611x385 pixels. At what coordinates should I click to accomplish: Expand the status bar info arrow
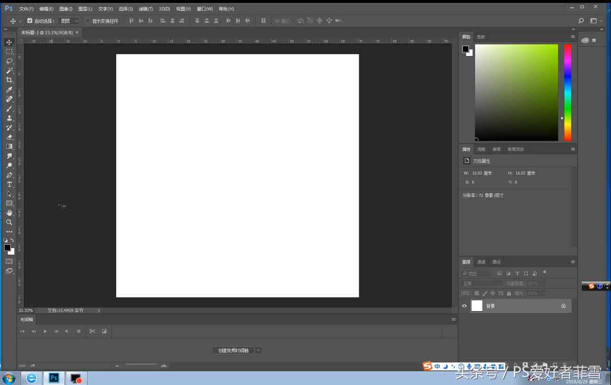pos(99,311)
